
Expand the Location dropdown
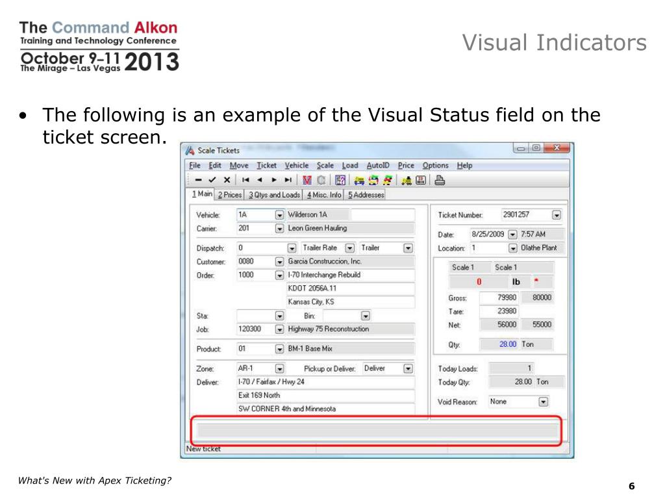(513, 248)
